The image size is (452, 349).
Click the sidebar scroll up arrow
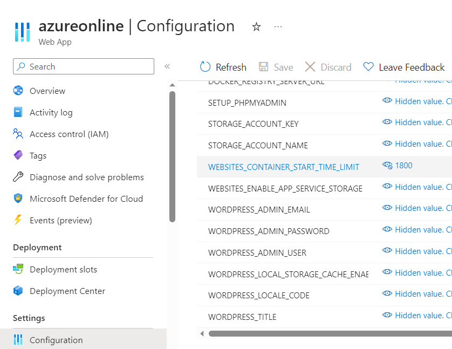(x=173, y=85)
